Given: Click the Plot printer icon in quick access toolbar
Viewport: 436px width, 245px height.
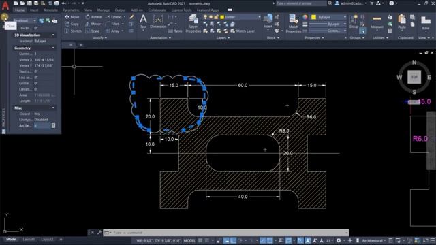Looking at the screenshot, I should [x=57, y=3].
